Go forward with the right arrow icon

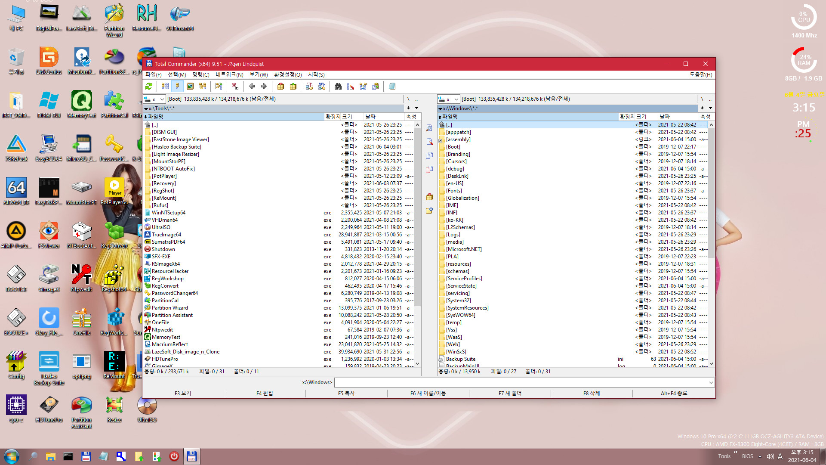point(264,86)
